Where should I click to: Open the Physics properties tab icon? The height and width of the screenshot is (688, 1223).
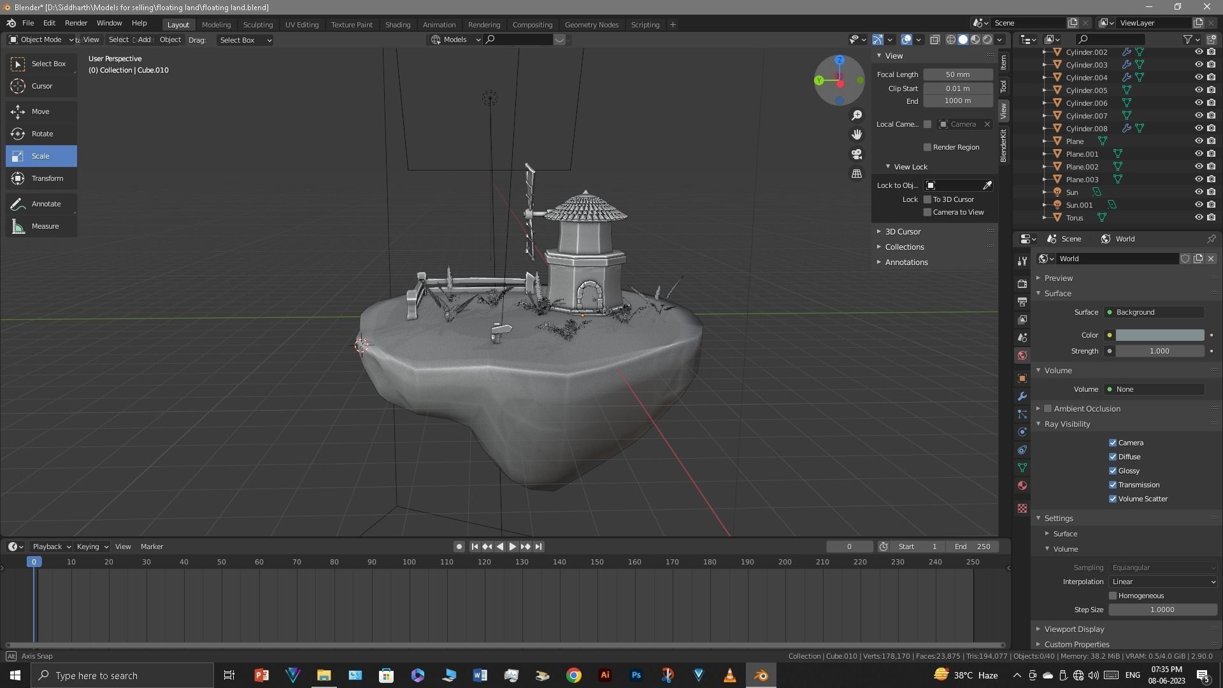[1022, 432]
